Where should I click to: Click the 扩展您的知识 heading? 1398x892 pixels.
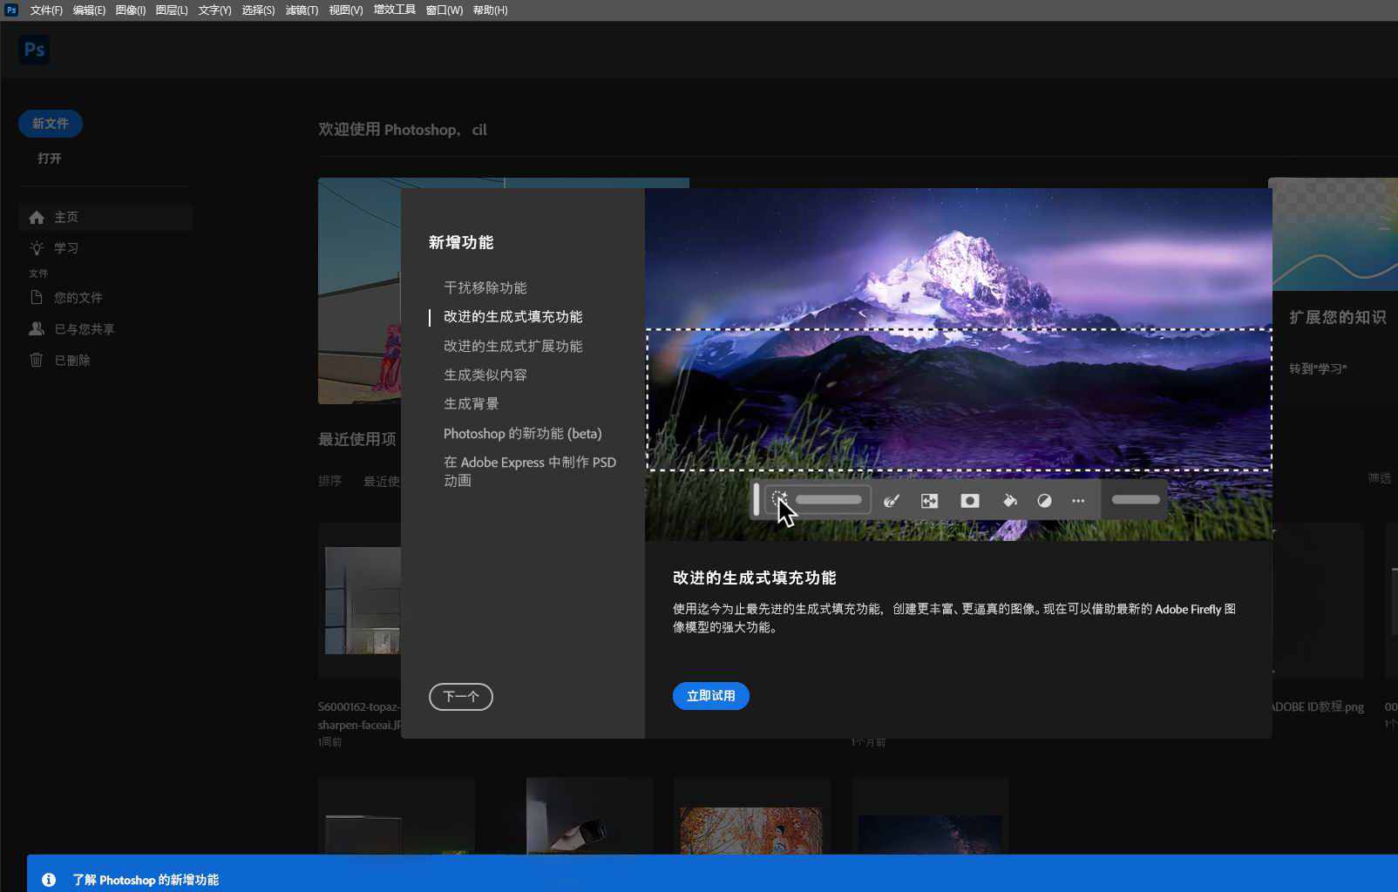[x=1338, y=317]
